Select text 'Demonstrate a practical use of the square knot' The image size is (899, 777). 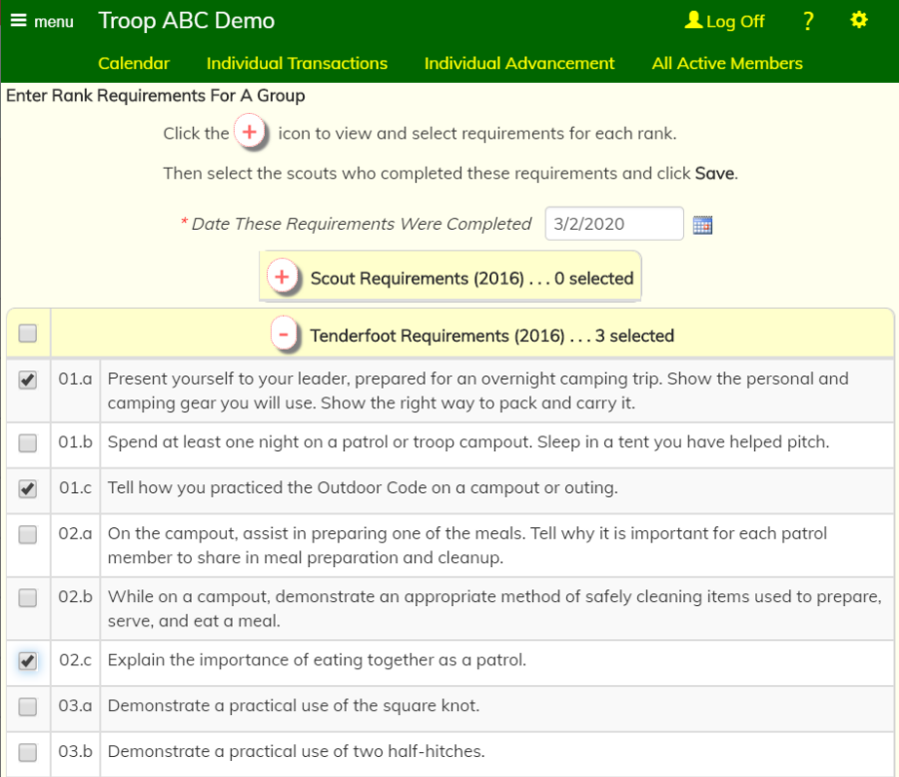(293, 705)
